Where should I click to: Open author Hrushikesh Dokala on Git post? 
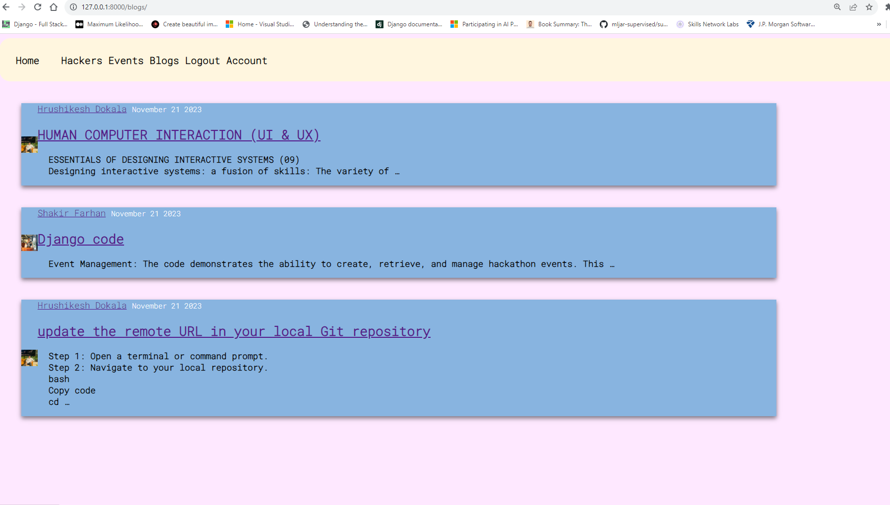[x=82, y=306]
